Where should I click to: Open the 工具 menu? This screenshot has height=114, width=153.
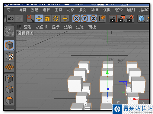coord(59,10)
